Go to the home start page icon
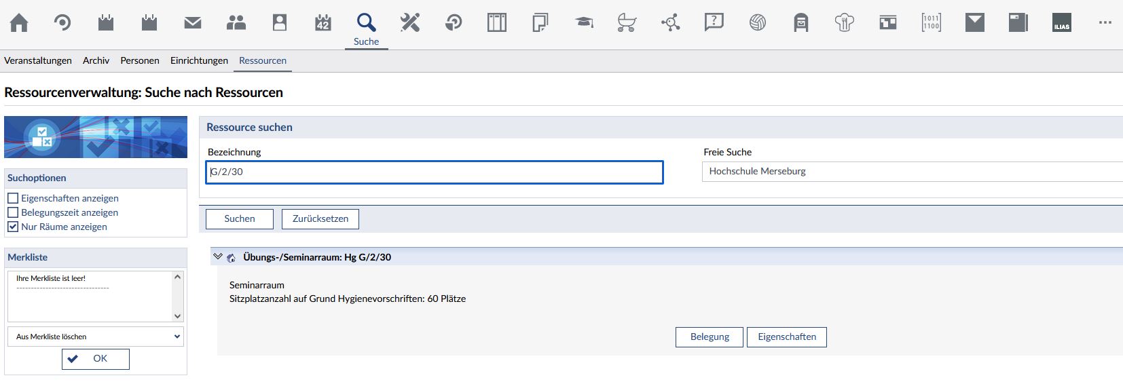This screenshot has height=382, width=1123. tap(19, 23)
